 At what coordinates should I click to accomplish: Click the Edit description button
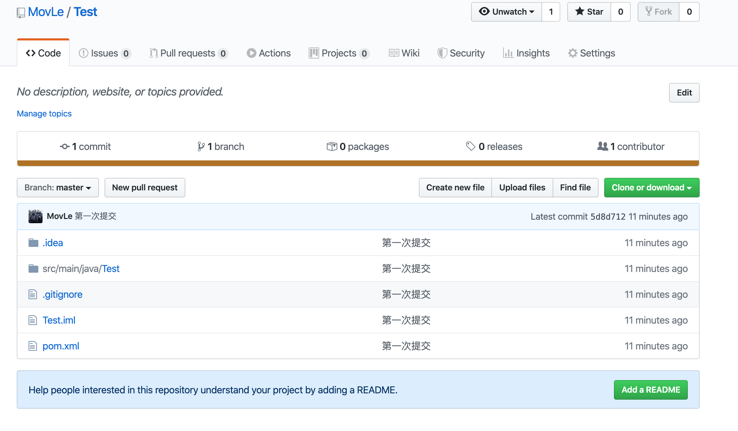(684, 92)
